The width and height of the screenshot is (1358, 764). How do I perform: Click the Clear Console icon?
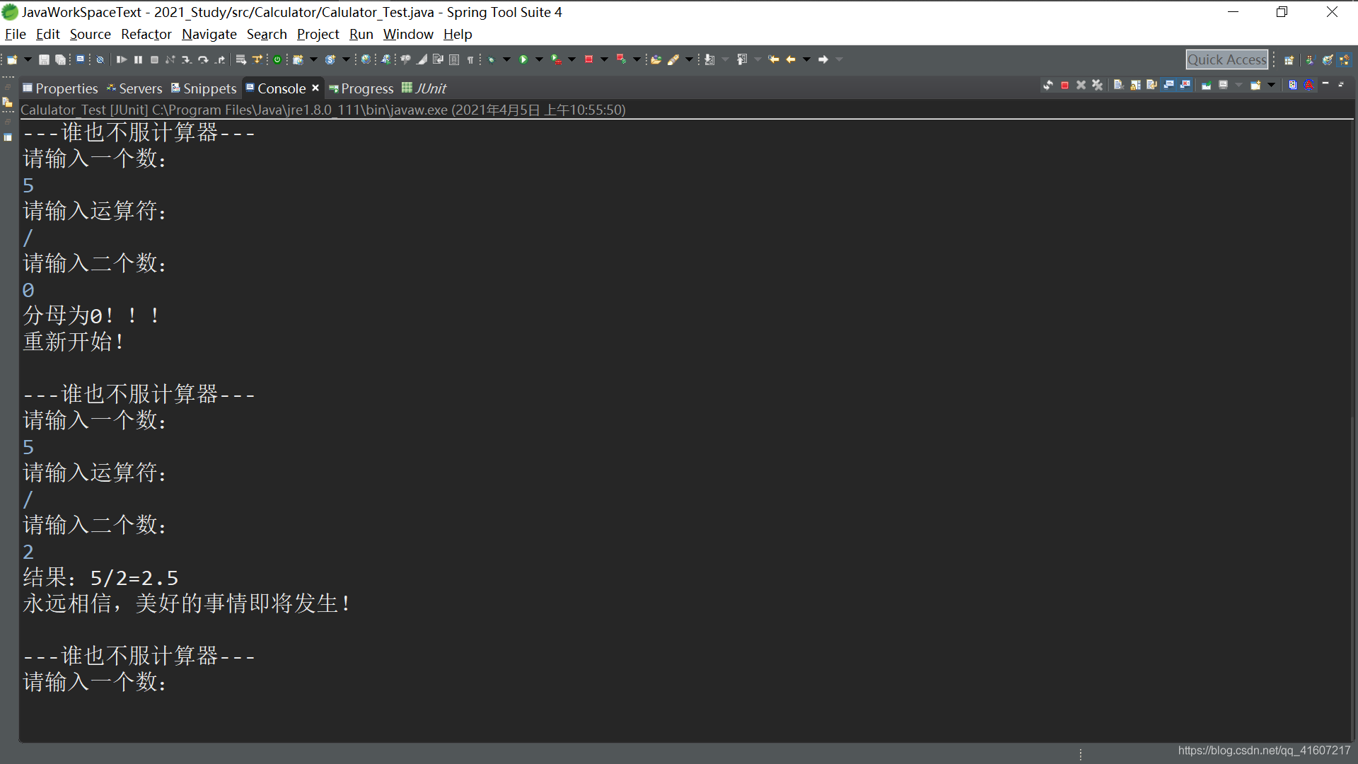point(1118,85)
